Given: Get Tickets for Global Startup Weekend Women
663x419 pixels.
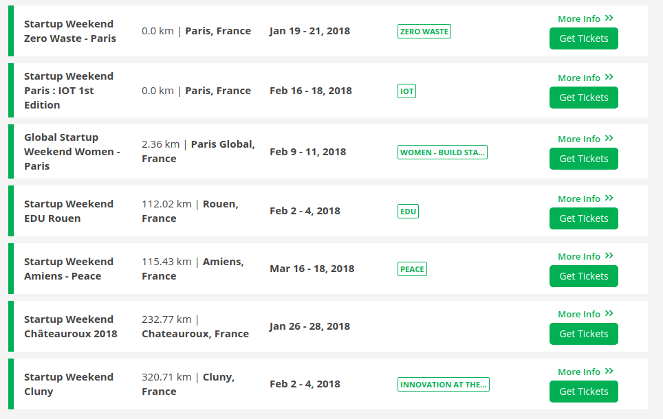Looking at the screenshot, I should [583, 159].
